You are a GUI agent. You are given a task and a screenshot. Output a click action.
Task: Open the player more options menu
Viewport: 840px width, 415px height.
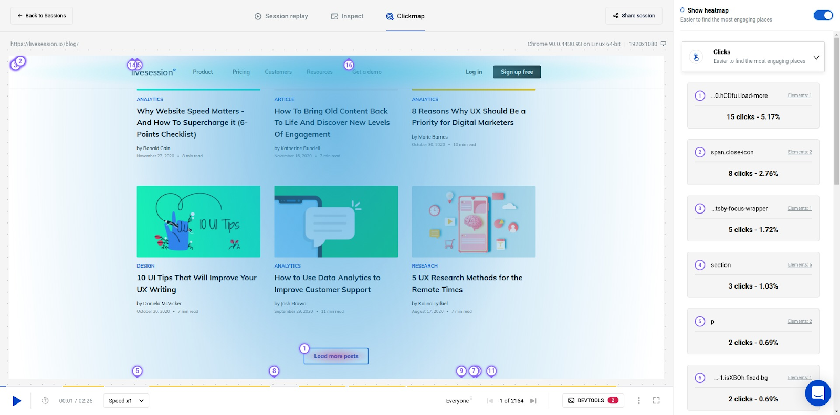click(x=639, y=401)
